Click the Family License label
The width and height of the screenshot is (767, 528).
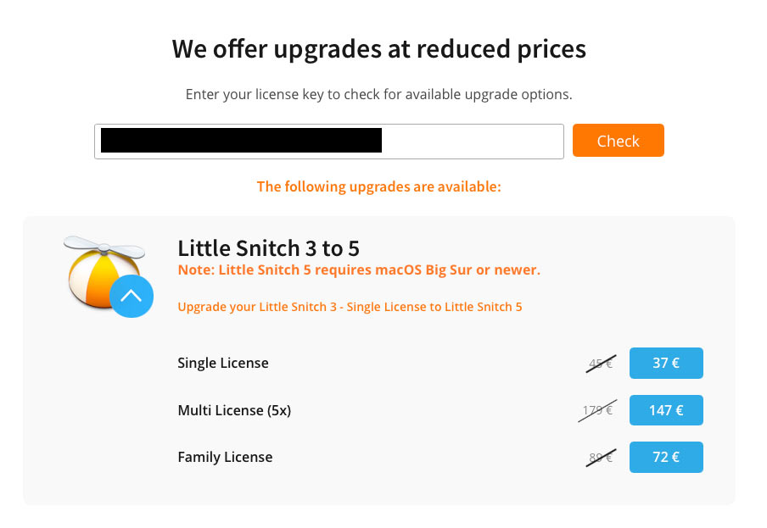coord(225,458)
